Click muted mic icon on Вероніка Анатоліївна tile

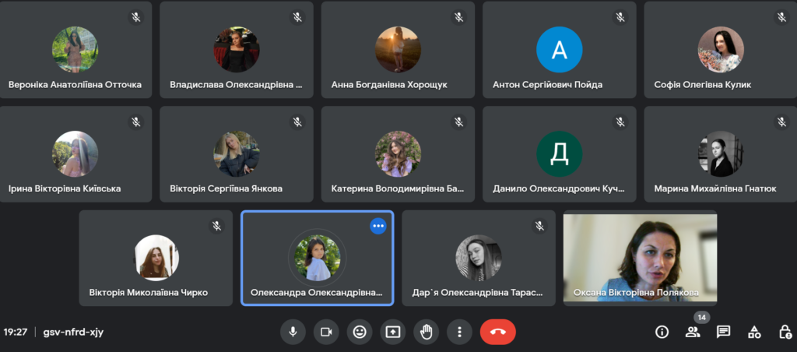click(135, 17)
